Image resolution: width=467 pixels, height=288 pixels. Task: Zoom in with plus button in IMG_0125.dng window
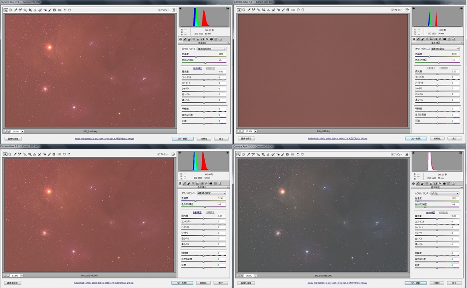coord(242,131)
